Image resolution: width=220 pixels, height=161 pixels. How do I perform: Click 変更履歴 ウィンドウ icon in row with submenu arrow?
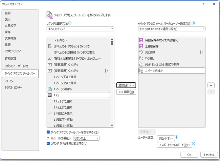click(x=50, y=71)
